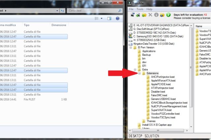Screen dimensions: 211x140
Task: Select the H: ST9500325AS USB disk
Action: pyautogui.click(x=149, y=40)
